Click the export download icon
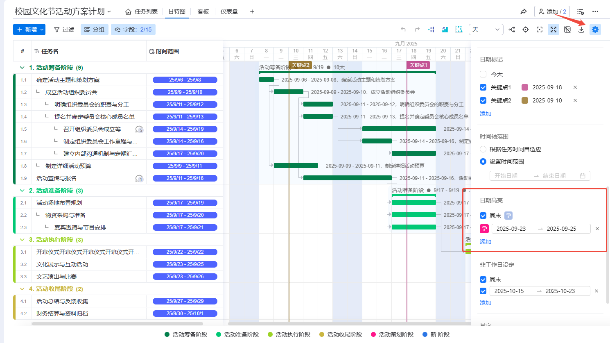The width and height of the screenshot is (610, 343). pos(581,30)
